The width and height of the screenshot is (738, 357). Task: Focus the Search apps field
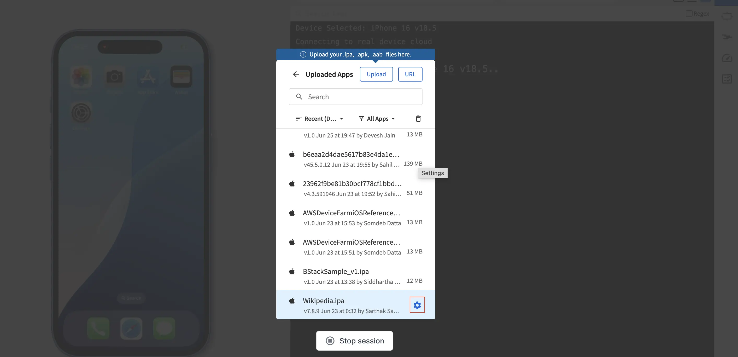click(355, 97)
